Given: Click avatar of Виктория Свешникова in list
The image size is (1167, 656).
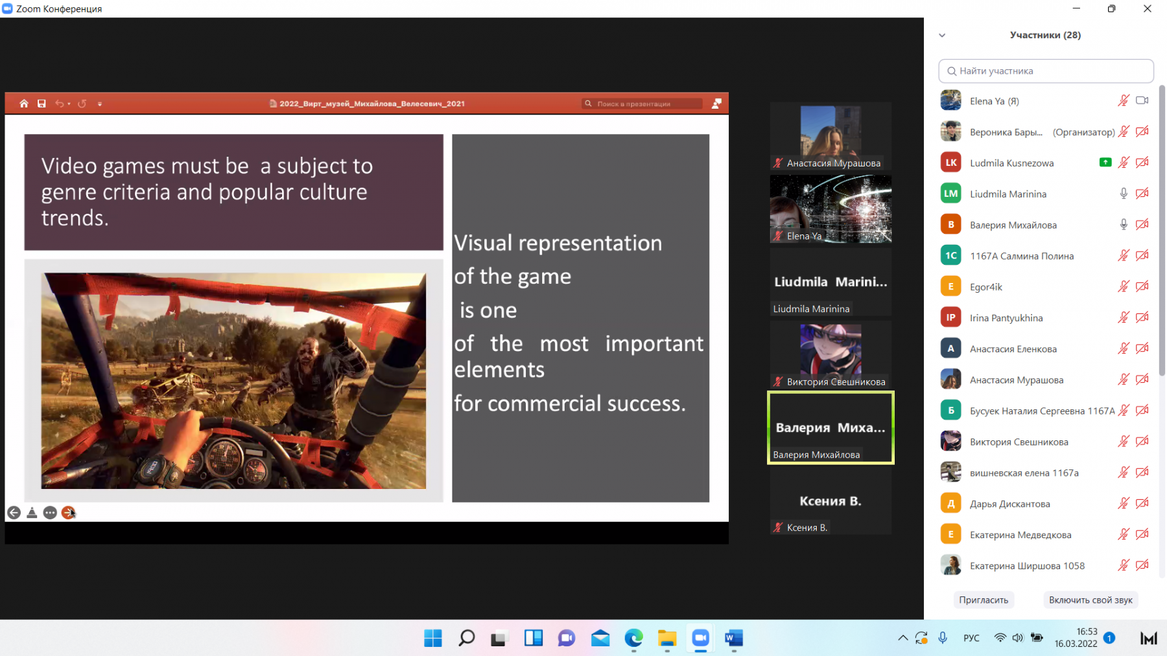Looking at the screenshot, I should click(951, 441).
